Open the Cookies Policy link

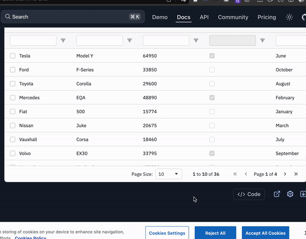point(31,237)
